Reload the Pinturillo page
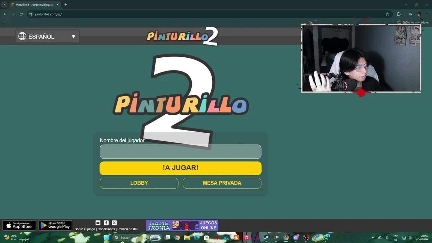This screenshot has width=432, height=243. click(21, 14)
